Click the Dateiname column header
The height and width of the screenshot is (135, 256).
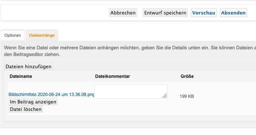pos(21,76)
